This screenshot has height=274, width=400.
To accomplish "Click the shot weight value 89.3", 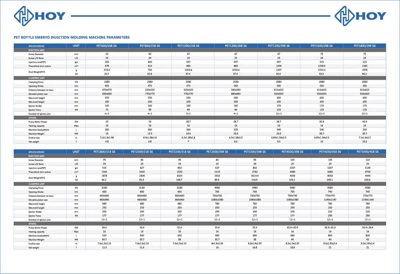I will (x=217, y=180).
